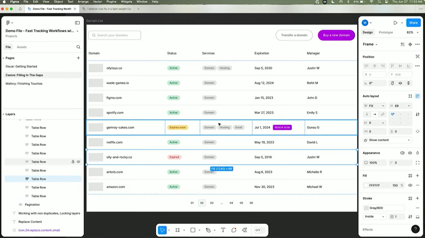Open the Show content clip dropdown

click(387, 140)
